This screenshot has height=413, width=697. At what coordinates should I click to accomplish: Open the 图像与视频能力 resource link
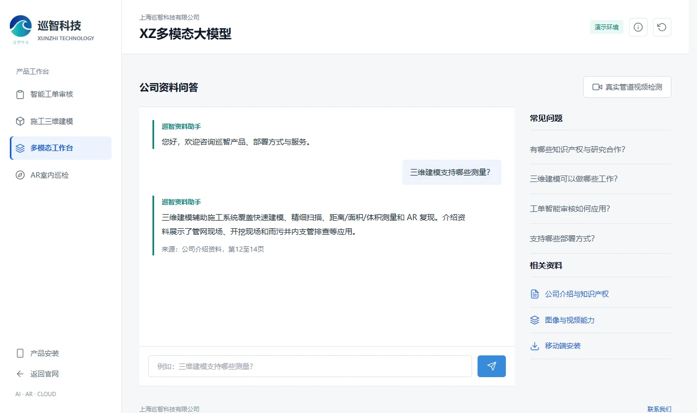(x=601, y=320)
